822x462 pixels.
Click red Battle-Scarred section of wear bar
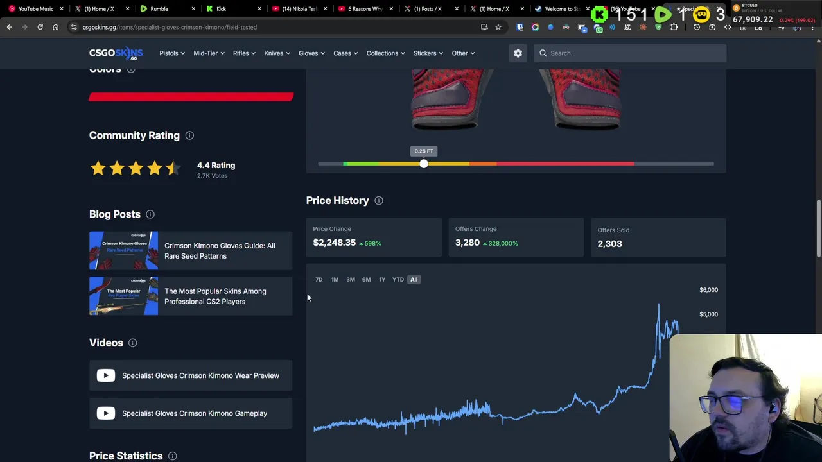click(565, 164)
